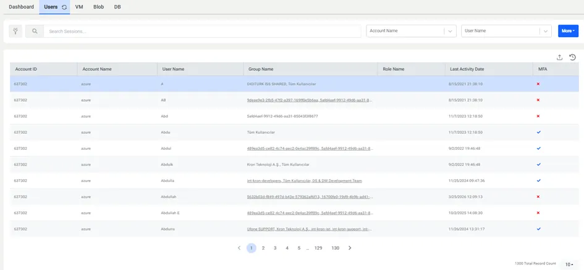Switch to the VM tab
Screen dimensions: 584x270
(79, 7)
